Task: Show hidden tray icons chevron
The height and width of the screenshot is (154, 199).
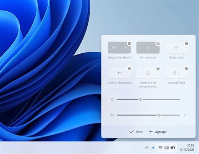Action: pyautogui.click(x=147, y=148)
